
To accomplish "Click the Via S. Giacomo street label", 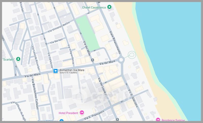I will tap(133, 98).
